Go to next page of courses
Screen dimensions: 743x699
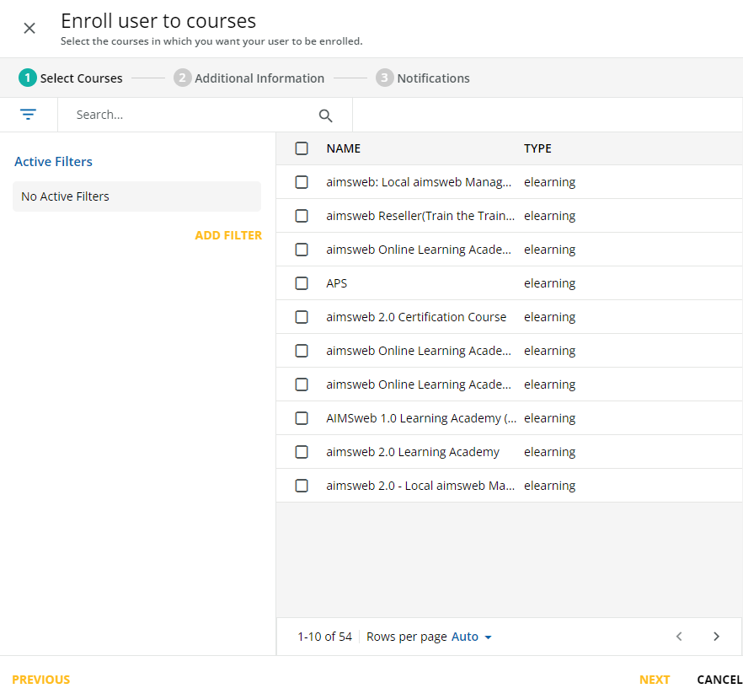tap(716, 637)
